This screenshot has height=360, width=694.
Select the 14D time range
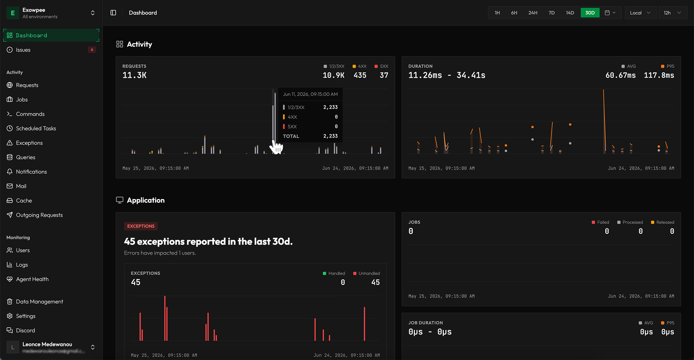pos(570,13)
